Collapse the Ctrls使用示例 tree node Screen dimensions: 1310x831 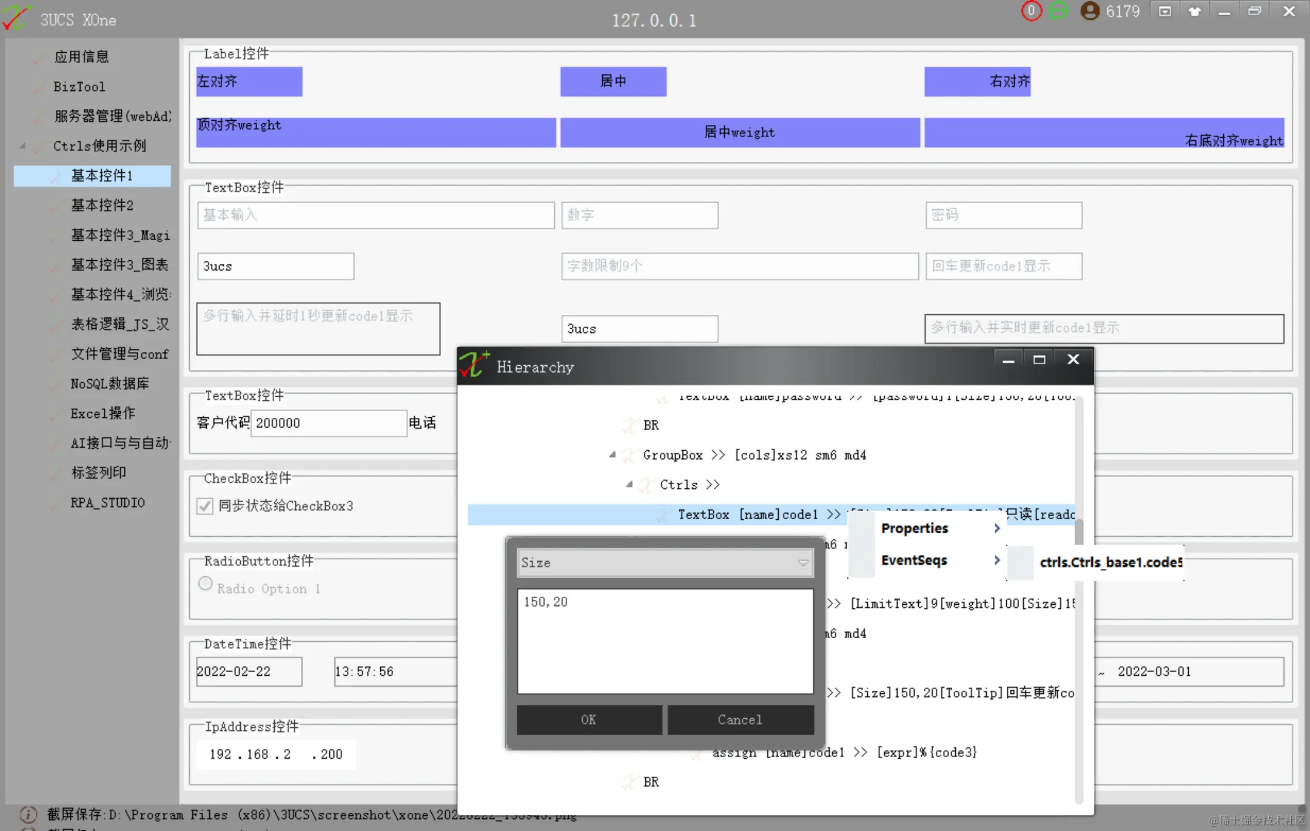[23, 146]
